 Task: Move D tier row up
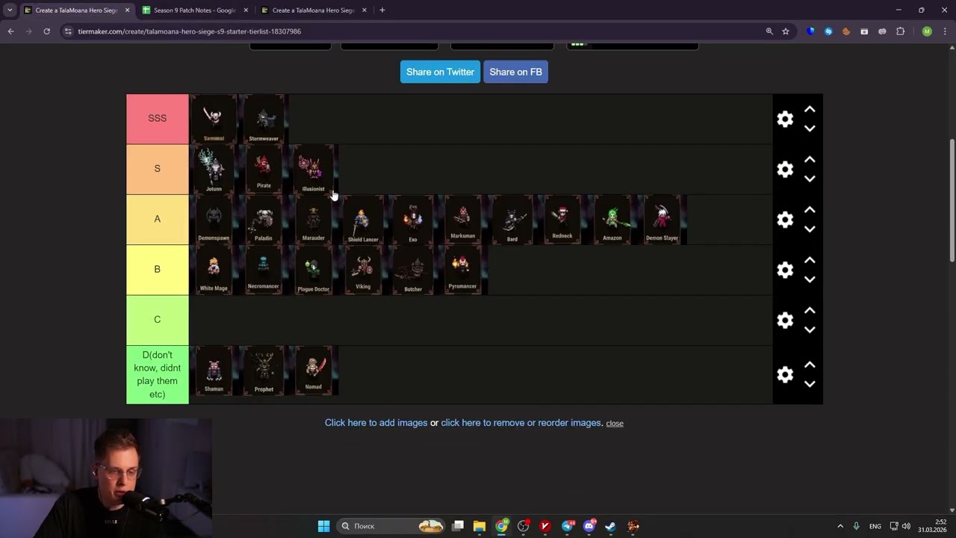(810, 365)
